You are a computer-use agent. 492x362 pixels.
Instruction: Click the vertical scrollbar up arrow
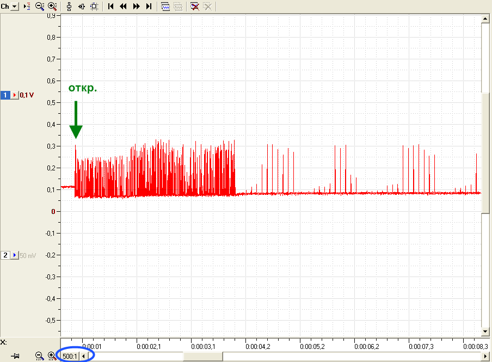click(485, 19)
